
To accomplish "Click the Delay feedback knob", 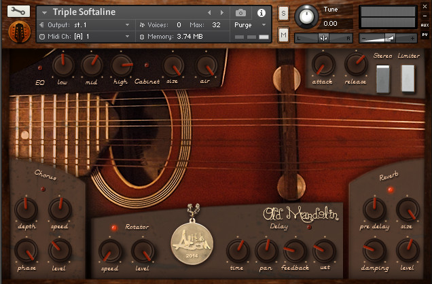I will tap(295, 251).
